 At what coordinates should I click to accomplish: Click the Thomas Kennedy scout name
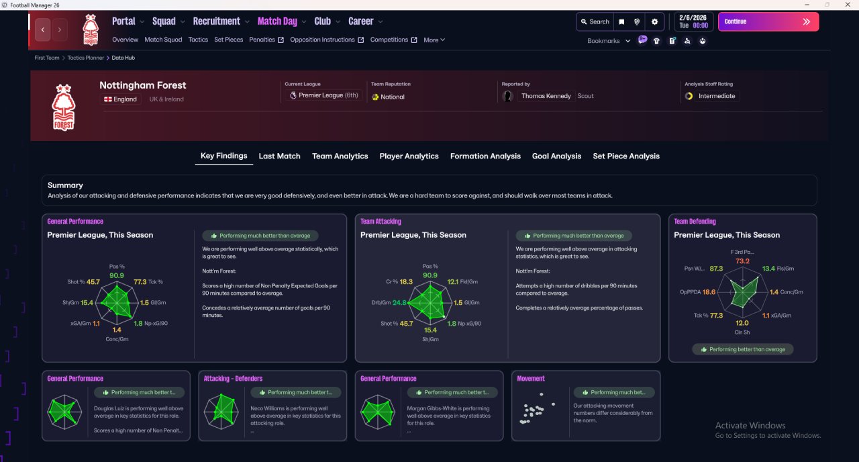point(546,96)
